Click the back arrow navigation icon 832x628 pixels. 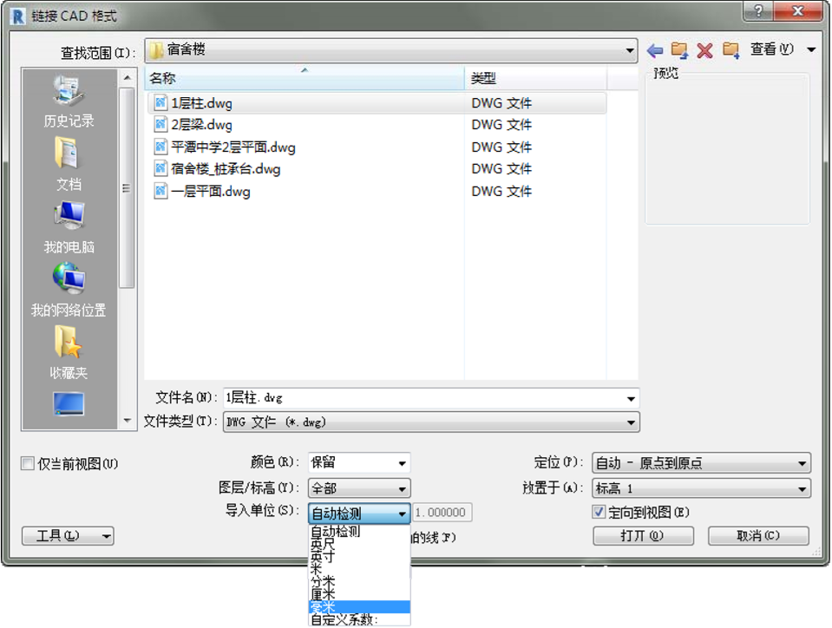(655, 50)
